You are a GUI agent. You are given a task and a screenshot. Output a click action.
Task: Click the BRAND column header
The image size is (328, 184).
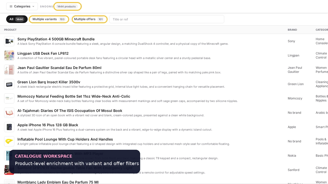coord(292,30)
